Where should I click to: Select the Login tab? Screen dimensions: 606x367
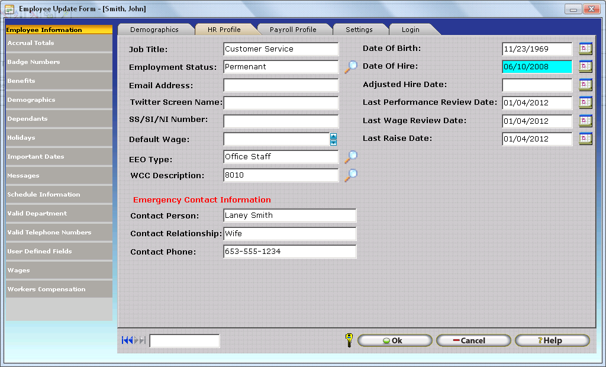(x=410, y=30)
